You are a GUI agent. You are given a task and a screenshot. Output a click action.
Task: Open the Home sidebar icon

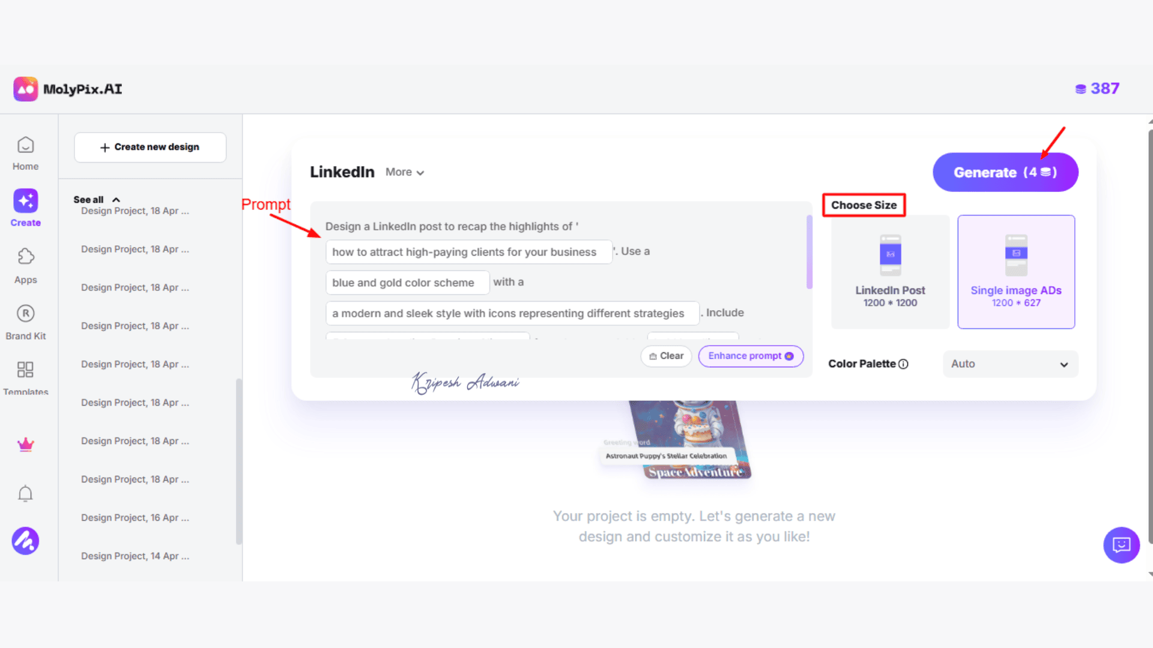(x=25, y=145)
